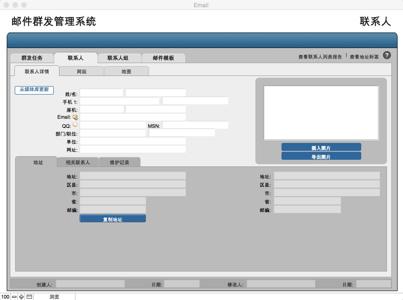Click the QQ chat bubble icon
Viewport: 403px width, 300px height.
[x=75, y=125]
